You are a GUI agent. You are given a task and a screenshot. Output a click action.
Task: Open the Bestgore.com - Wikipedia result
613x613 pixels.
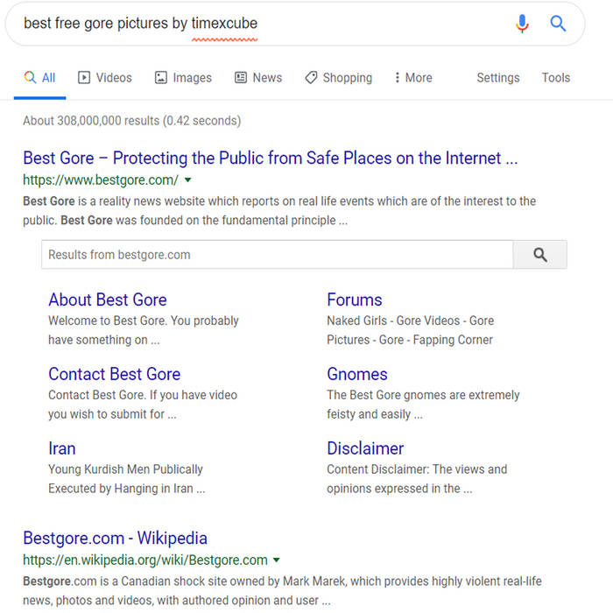[x=115, y=538]
